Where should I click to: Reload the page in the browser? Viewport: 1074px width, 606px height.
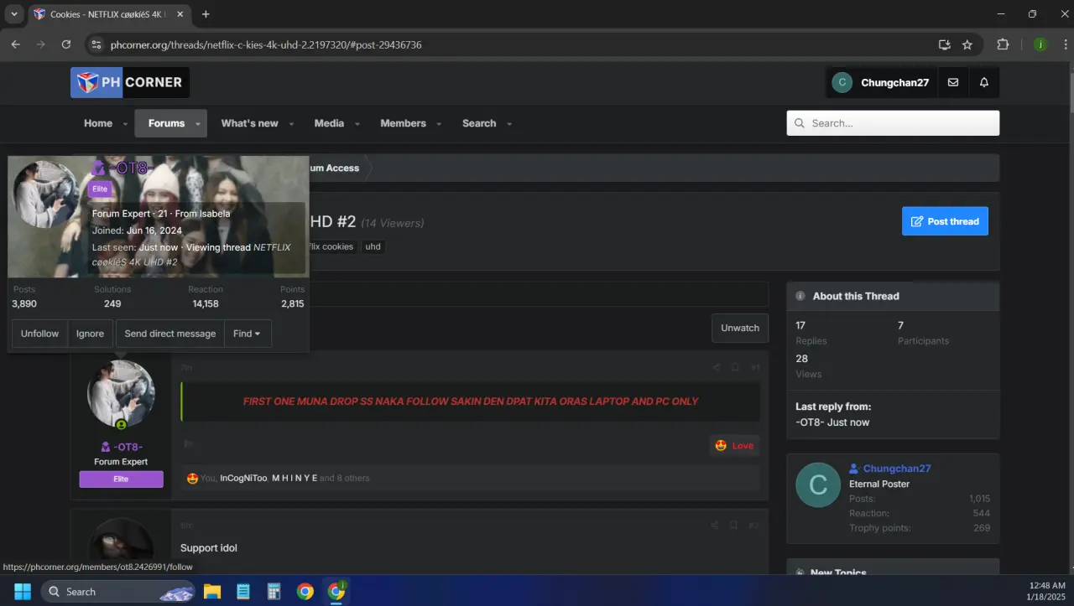click(66, 44)
